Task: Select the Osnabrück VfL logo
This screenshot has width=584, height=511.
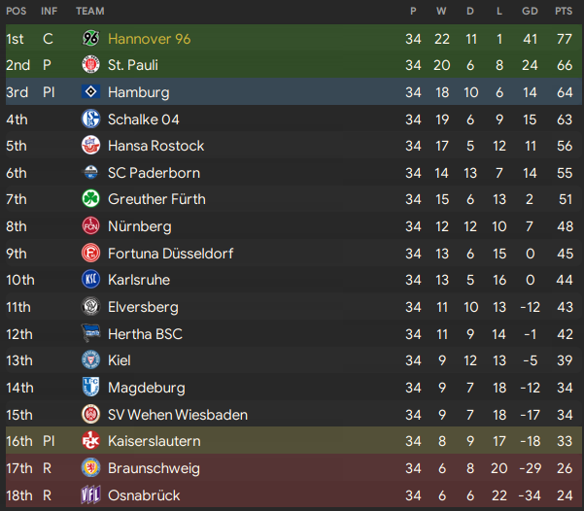Action: tap(90, 495)
